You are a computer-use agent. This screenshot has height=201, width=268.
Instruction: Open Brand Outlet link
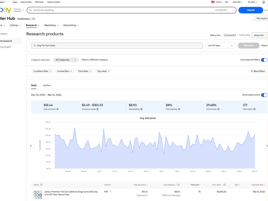click(x=26, y=2)
